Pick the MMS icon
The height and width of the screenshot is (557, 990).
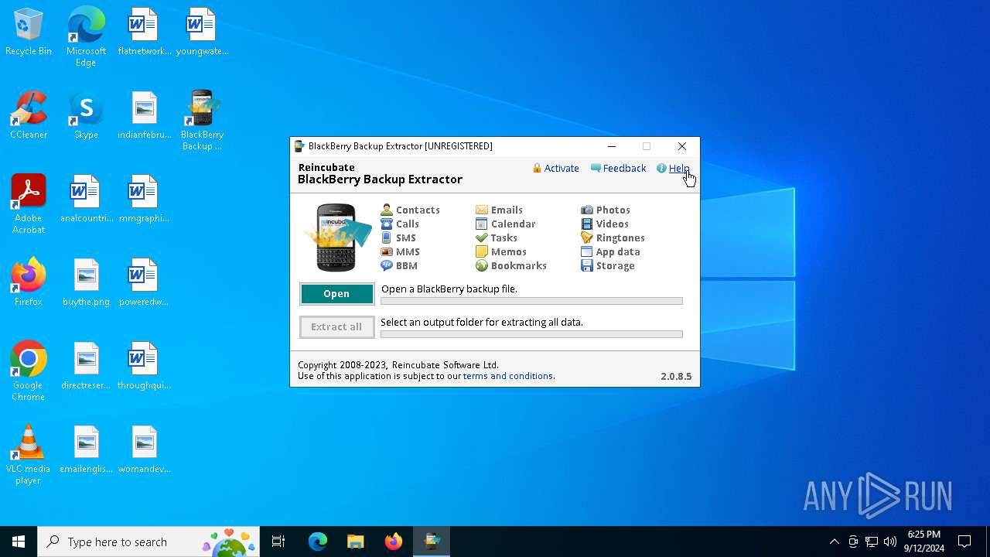pyautogui.click(x=387, y=251)
